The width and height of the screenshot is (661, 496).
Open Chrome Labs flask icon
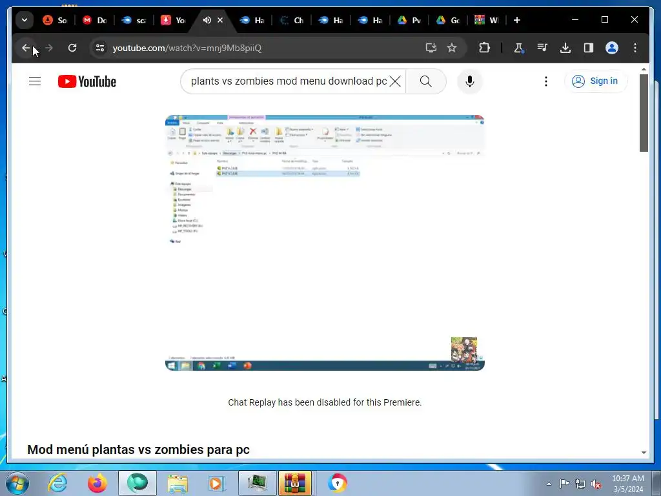click(x=519, y=48)
